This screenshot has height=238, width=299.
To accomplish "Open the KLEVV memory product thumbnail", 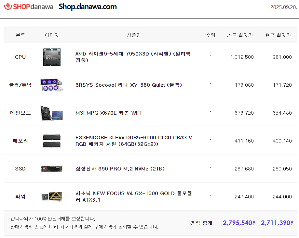I will pyautogui.click(x=52, y=141).
